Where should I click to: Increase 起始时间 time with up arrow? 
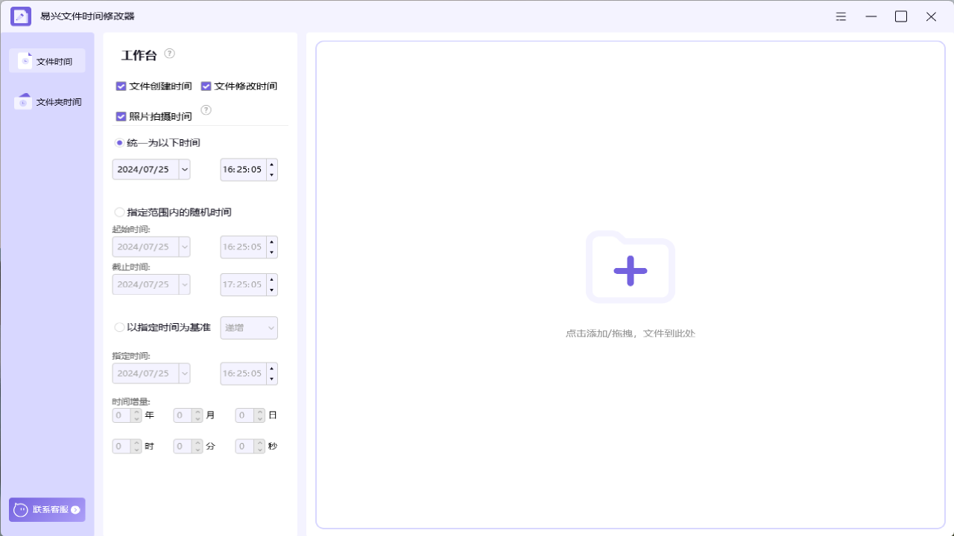click(272, 241)
